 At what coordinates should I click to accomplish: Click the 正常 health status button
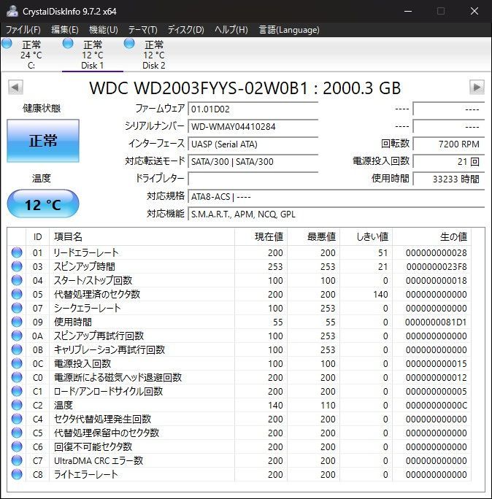(43, 141)
